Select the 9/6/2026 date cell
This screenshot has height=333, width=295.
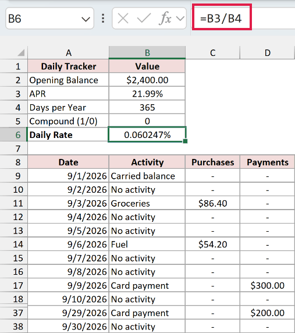68,245
